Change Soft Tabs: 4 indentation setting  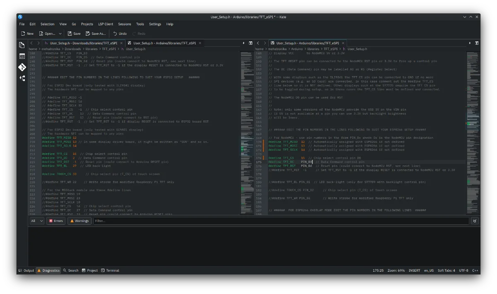[446, 270]
